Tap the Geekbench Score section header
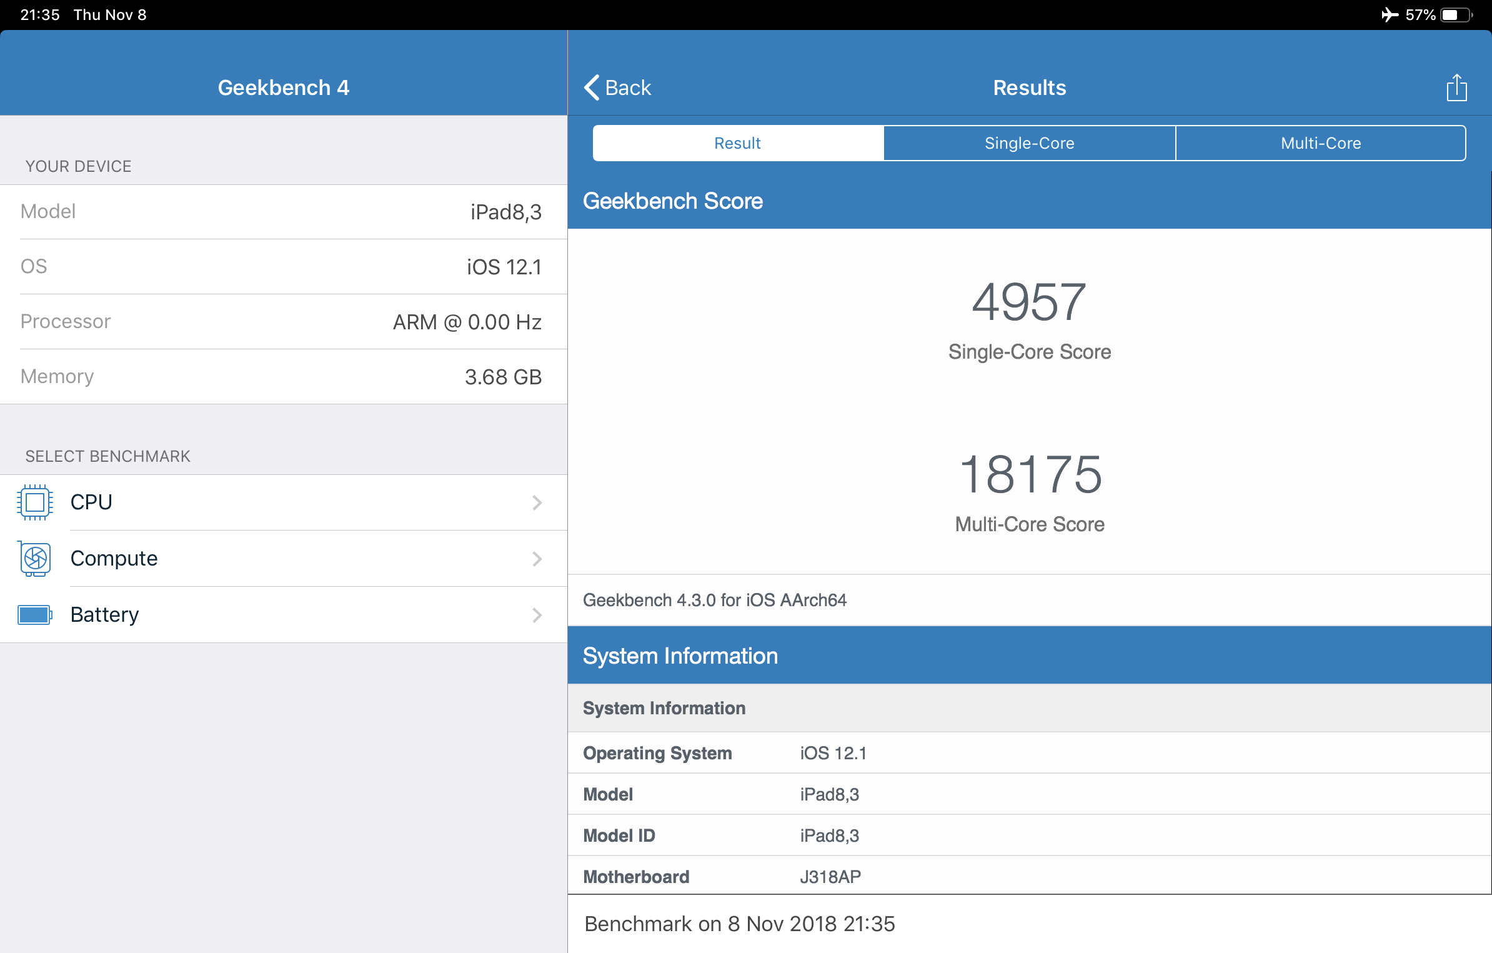The width and height of the screenshot is (1492, 953). tap(1030, 201)
